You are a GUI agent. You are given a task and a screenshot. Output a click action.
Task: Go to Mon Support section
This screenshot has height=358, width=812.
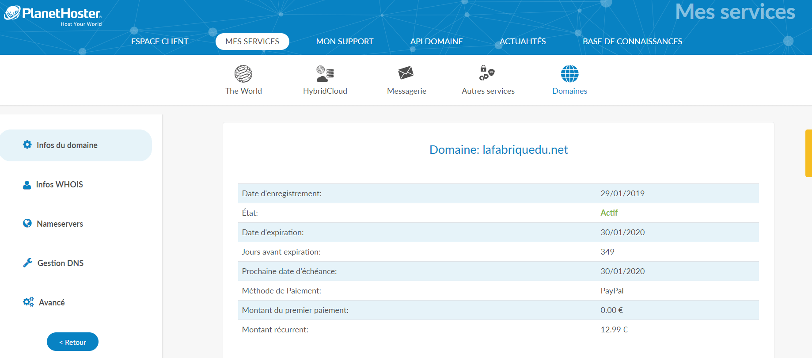(x=345, y=42)
